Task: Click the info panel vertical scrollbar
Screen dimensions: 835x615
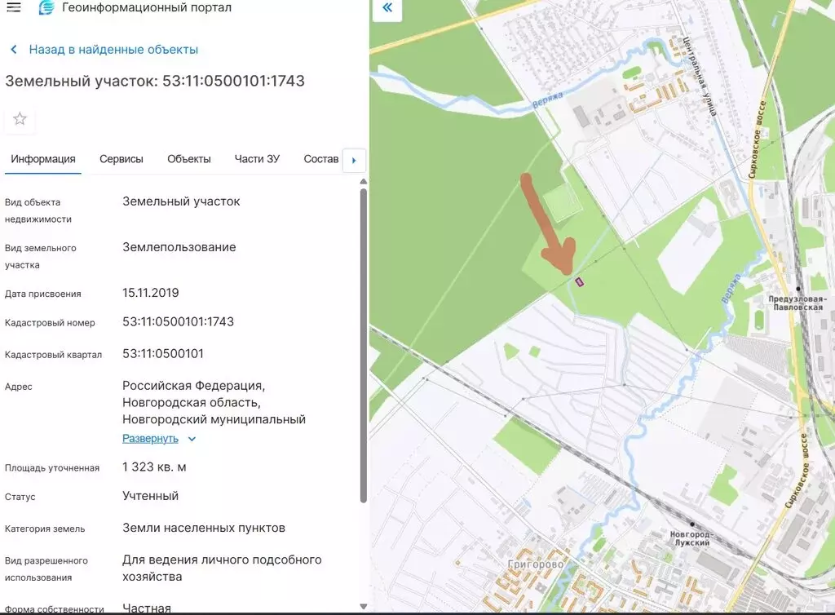Action: tap(363, 343)
